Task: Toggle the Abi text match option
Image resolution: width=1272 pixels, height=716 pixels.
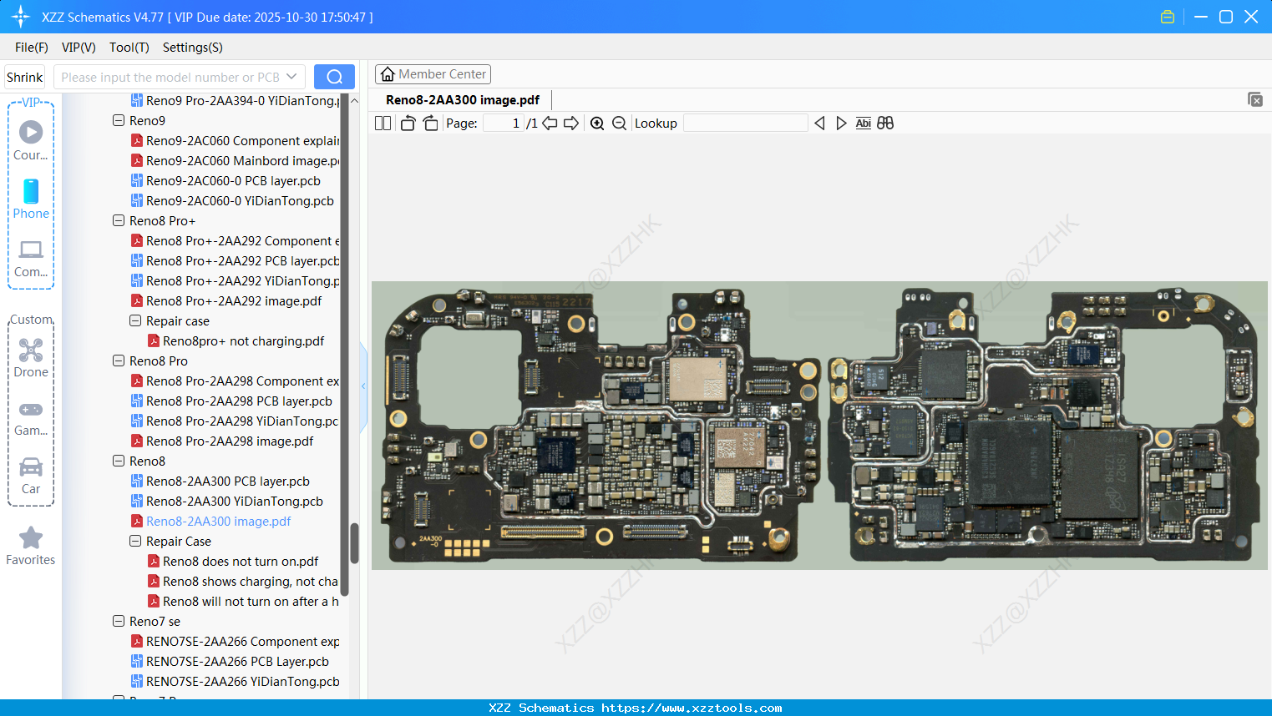Action: (x=864, y=124)
